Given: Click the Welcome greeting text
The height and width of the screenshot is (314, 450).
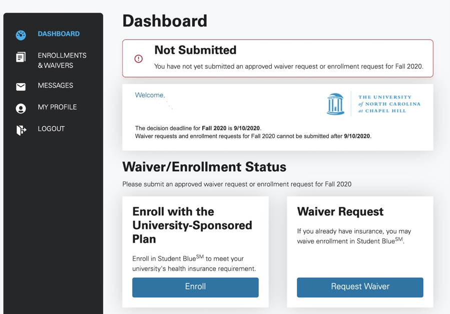Looking at the screenshot, I should (150, 95).
